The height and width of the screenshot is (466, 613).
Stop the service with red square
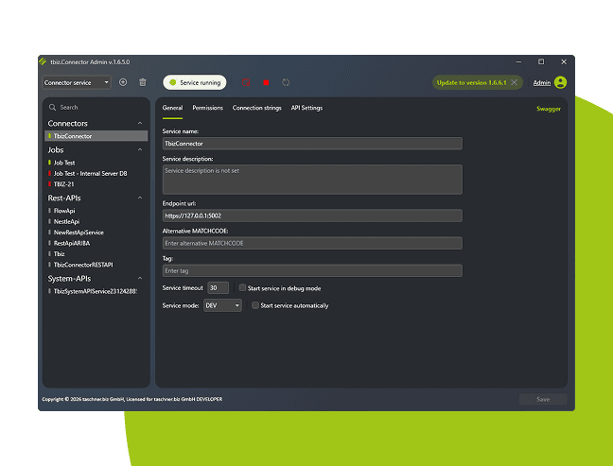[x=266, y=82]
